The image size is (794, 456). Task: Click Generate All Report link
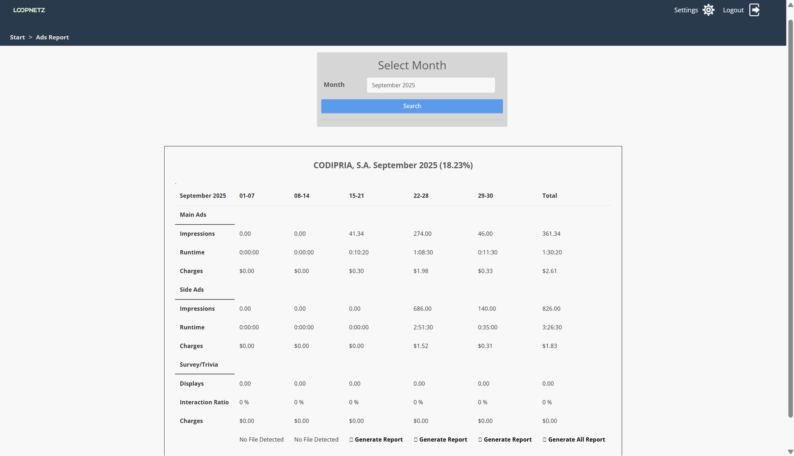(x=576, y=439)
